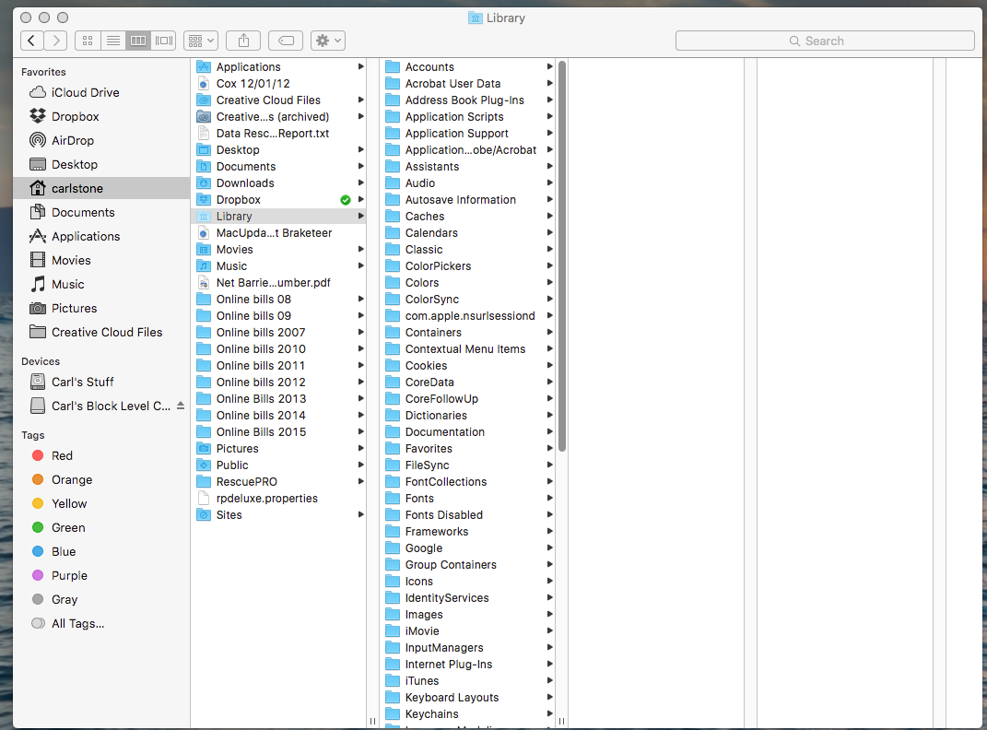Filter by Green tag
This screenshot has width=987, height=730.
[101, 527]
